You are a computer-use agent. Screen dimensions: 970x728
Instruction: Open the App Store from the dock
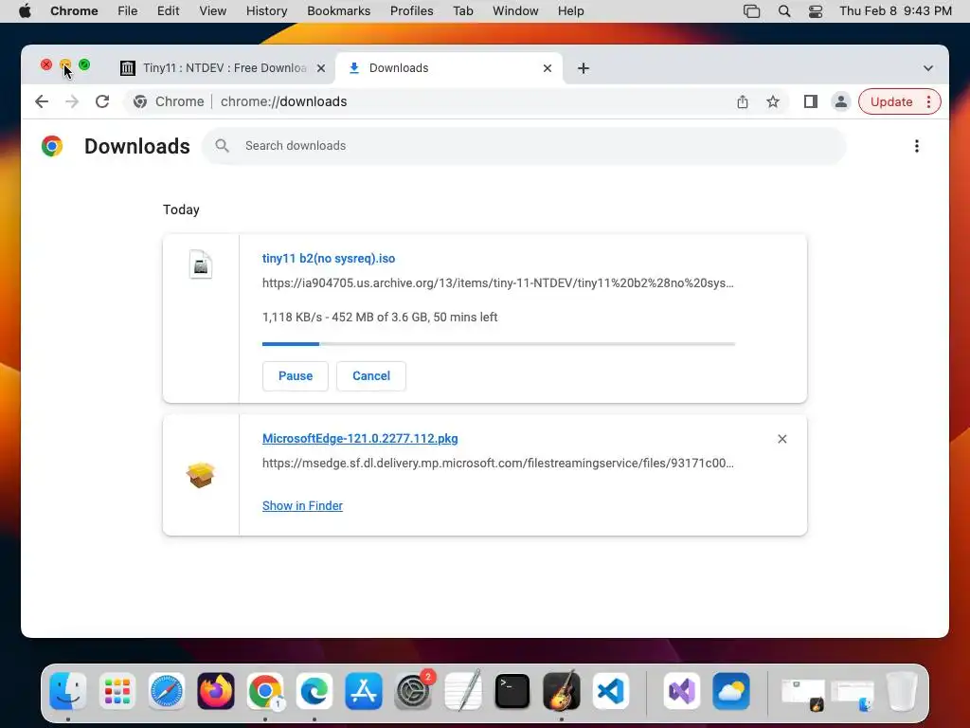click(364, 691)
